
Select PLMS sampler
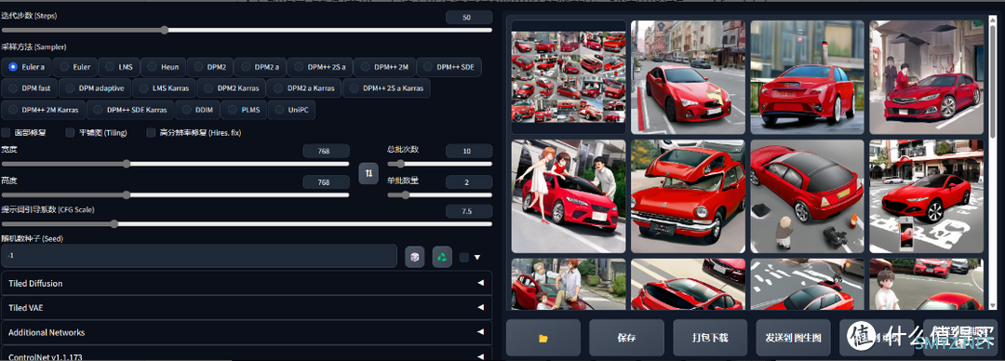[x=244, y=110]
